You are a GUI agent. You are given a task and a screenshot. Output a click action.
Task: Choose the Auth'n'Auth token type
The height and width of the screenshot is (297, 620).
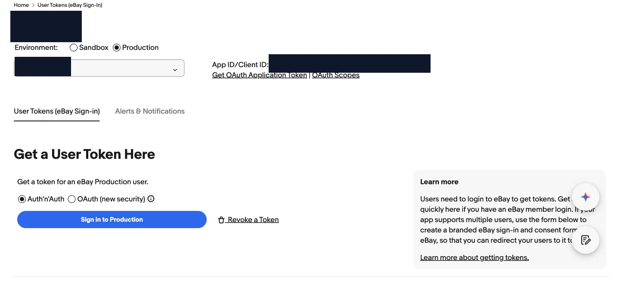point(22,199)
